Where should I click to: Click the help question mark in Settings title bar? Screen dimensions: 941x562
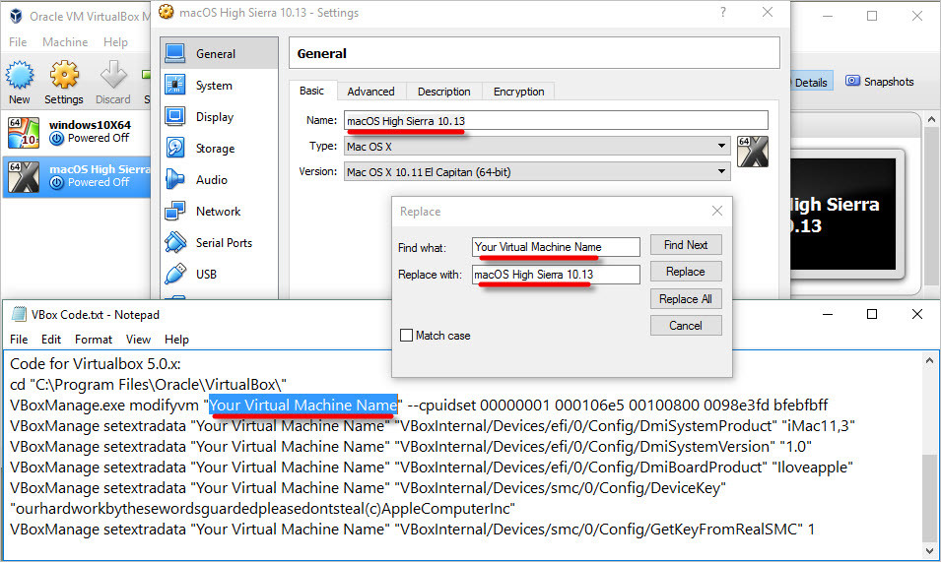click(723, 12)
